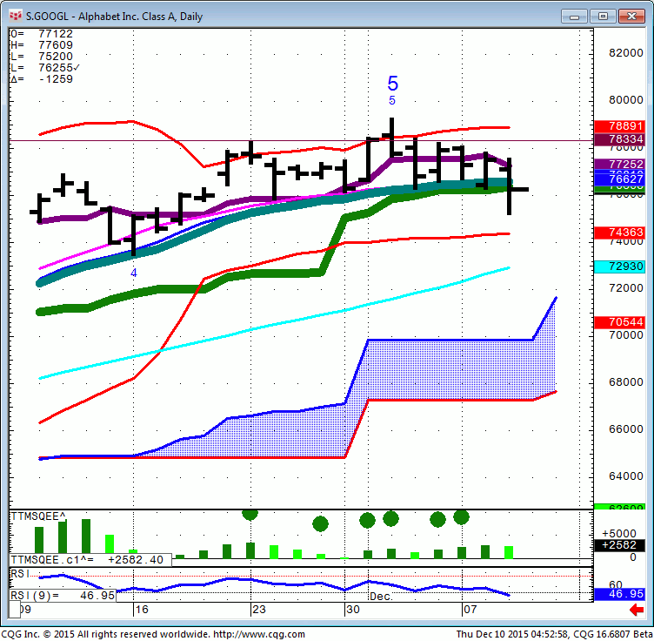Click the O= 77122 open value
The image size is (654, 641).
41,34
